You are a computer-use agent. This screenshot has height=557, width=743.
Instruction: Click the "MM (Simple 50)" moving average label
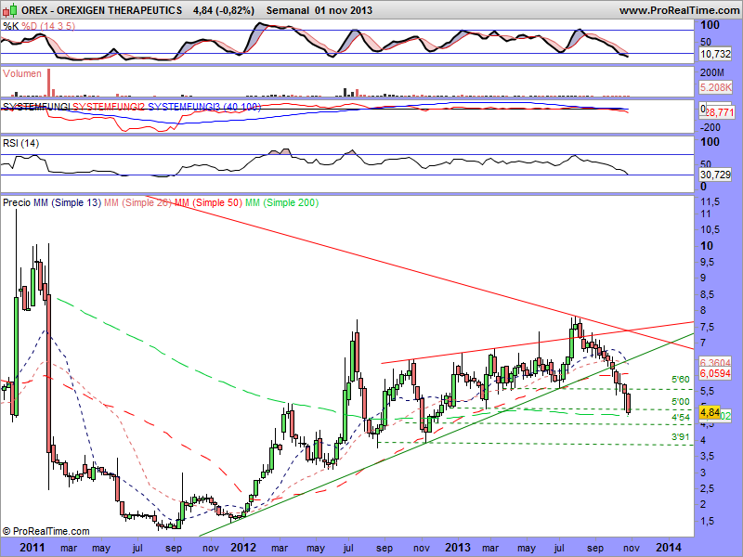208,202
